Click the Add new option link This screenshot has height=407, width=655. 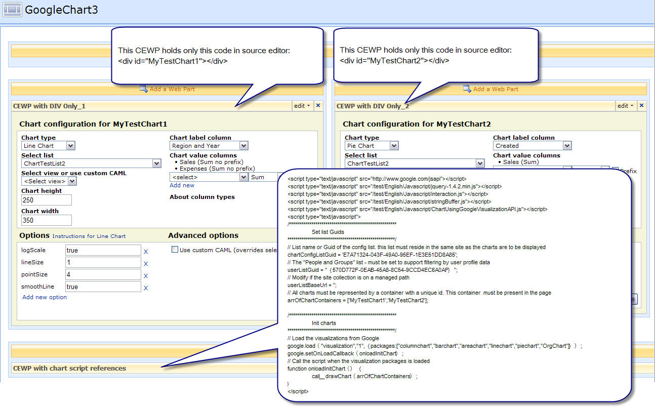tap(45, 297)
